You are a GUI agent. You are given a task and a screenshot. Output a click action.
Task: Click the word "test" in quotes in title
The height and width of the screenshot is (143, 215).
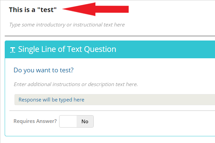coord(47,10)
